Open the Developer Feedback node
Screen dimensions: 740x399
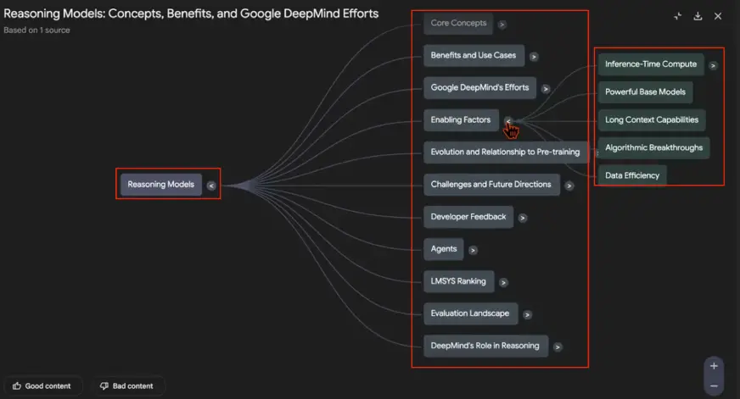pyautogui.click(x=468, y=217)
